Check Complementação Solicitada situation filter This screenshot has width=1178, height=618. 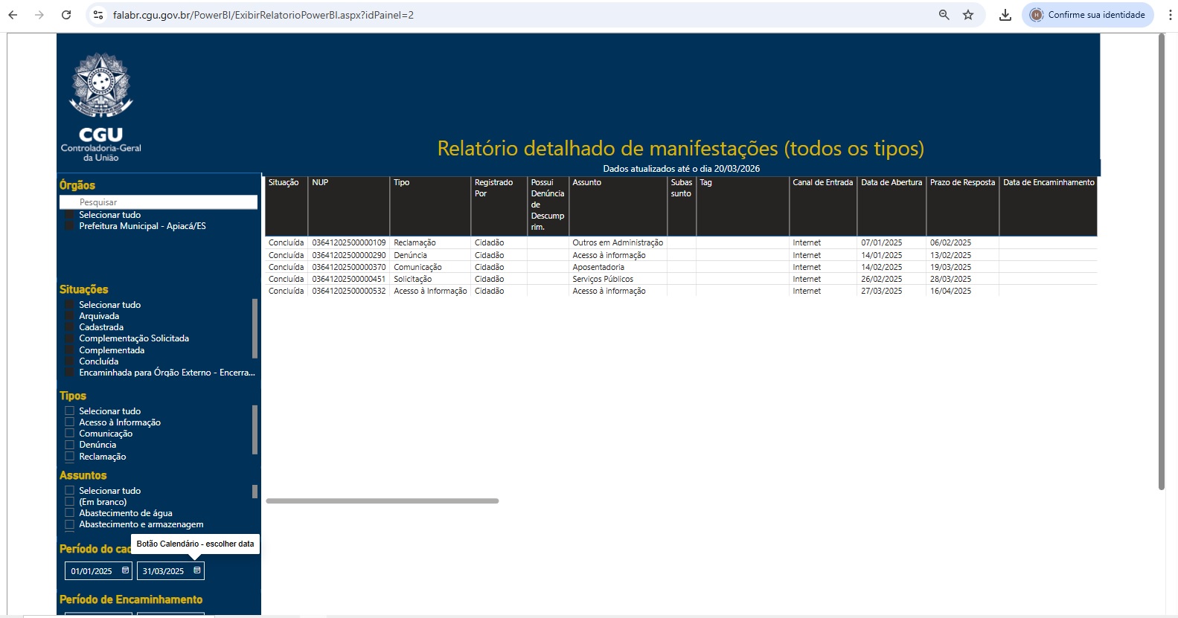(x=70, y=338)
